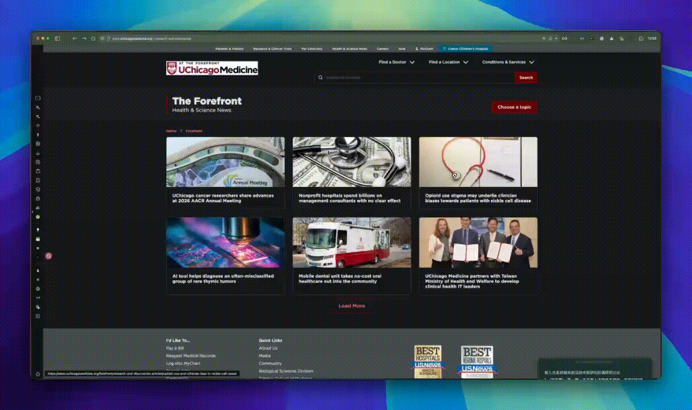692x410 pixels.
Task: Expand the Conditions & Services dropdown
Action: click(508, 62)
